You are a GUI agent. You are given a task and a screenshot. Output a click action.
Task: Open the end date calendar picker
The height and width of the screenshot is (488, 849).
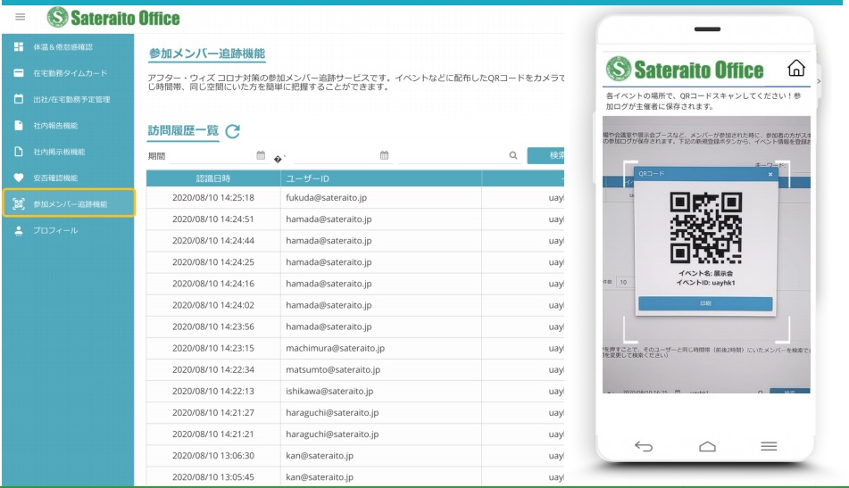click(x=385, y=155)
